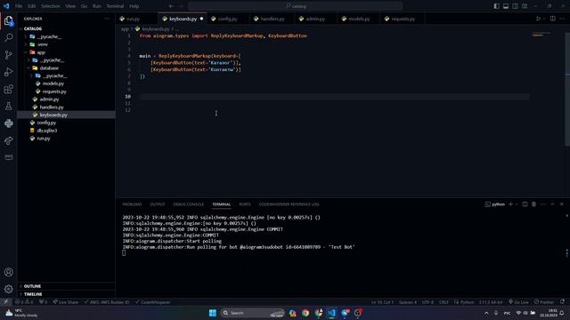Viewport: 570px width, 320px height.
Task: Open the Accounts menu
Action: (x=8, y=272)
